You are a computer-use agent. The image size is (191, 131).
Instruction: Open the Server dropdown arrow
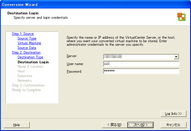(x=176, y=57)
